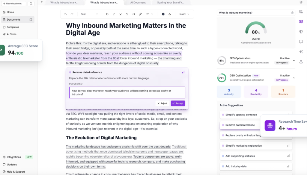This screenshot has height=175, width=307.
Task: Click the dark text color swatch
Action: click(x=163, y=14)
